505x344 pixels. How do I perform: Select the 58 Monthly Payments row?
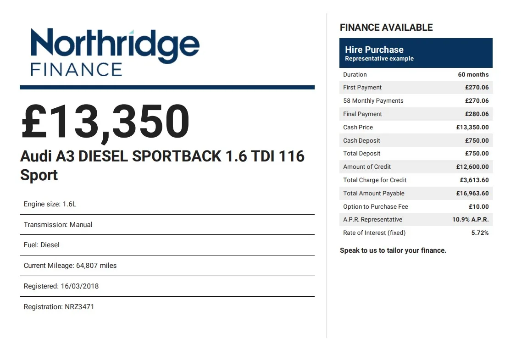click(416, 101)
